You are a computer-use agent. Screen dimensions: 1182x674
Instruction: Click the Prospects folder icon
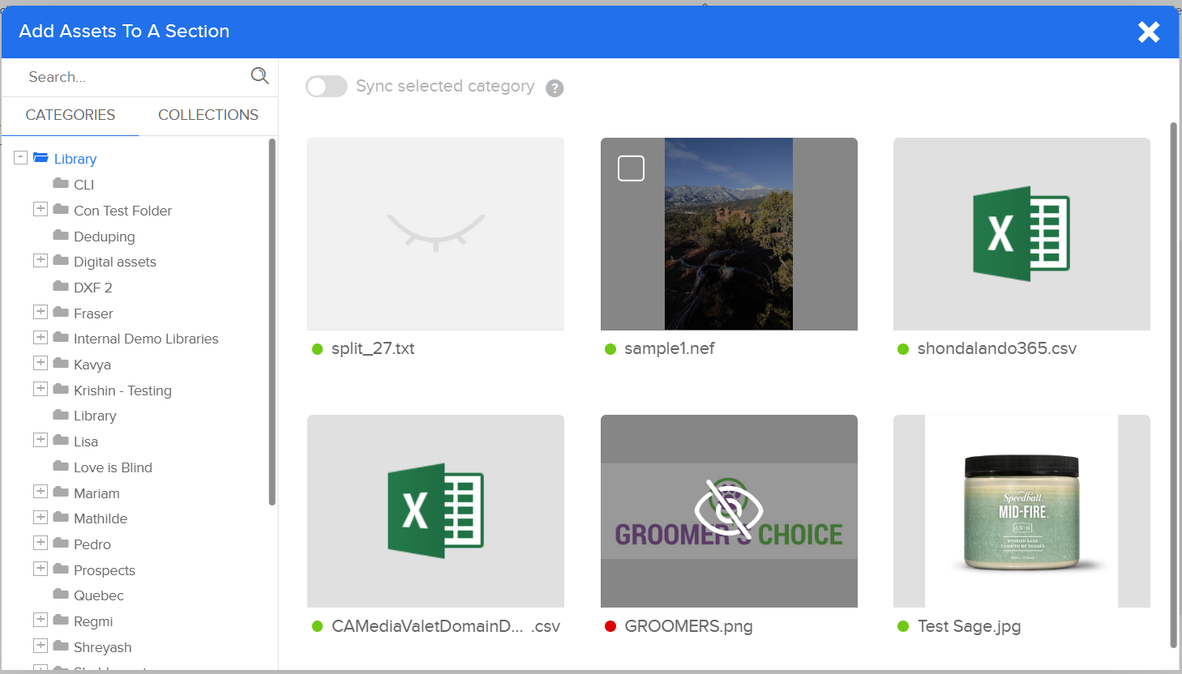pos(61,569)
